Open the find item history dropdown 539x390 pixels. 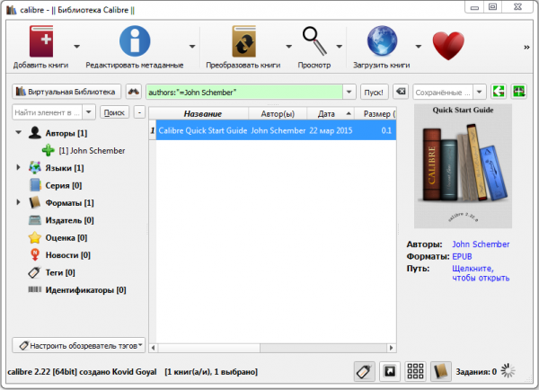point(88,112)
